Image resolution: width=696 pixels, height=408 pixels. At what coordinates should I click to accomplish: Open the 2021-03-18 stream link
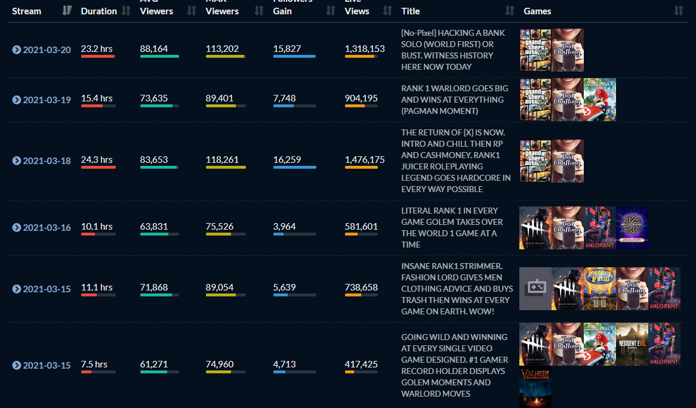[x=47, y=160]
